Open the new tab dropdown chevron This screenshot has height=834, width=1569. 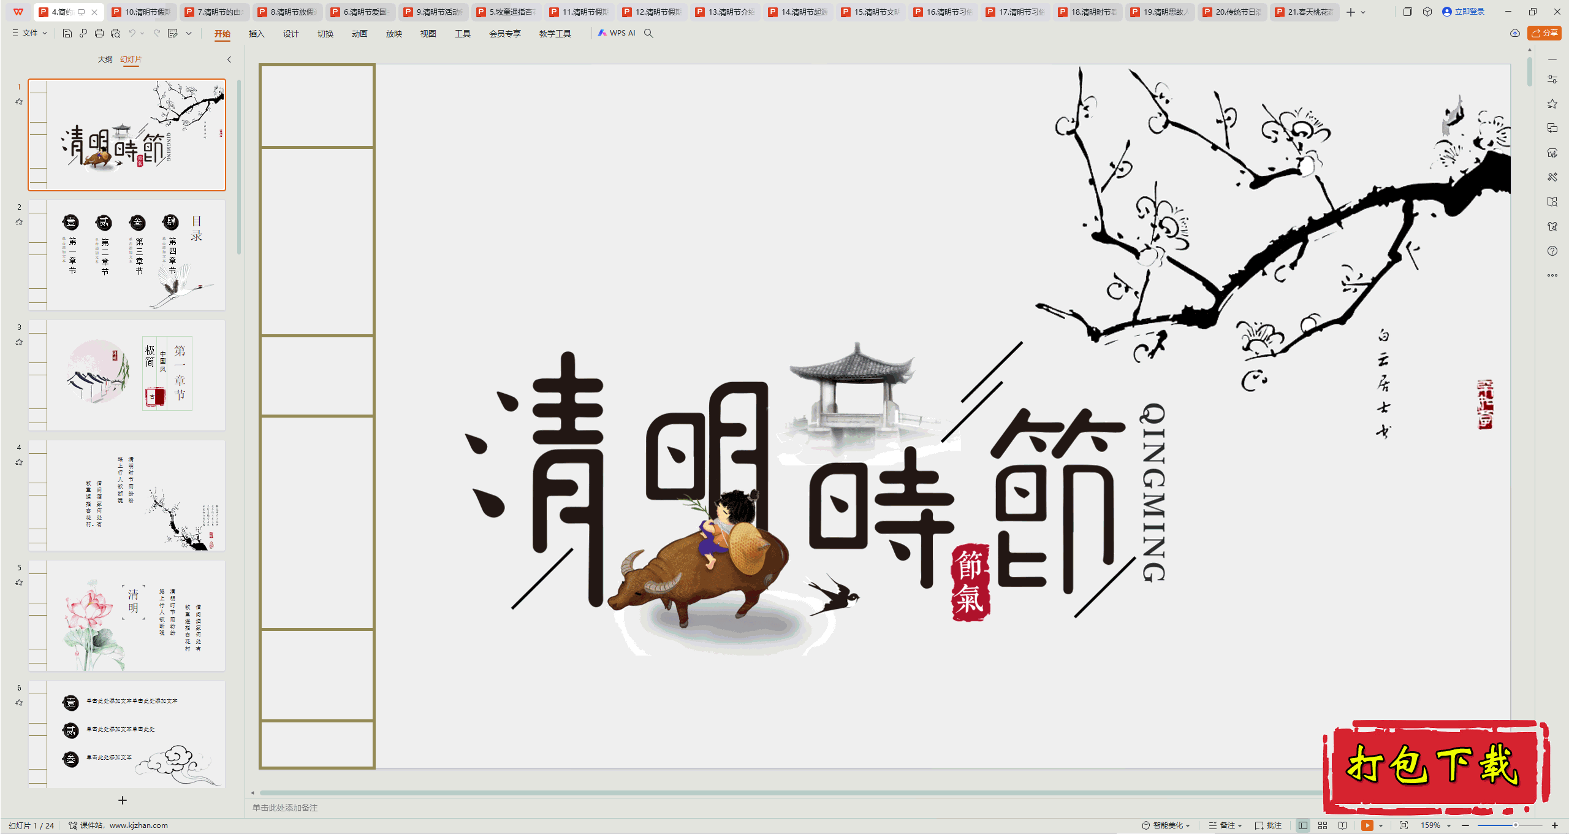coord(1363,12)
